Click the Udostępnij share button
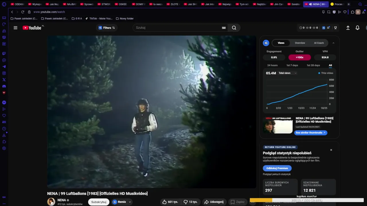The height and width of the screenshot is (206, 367). 214,202
